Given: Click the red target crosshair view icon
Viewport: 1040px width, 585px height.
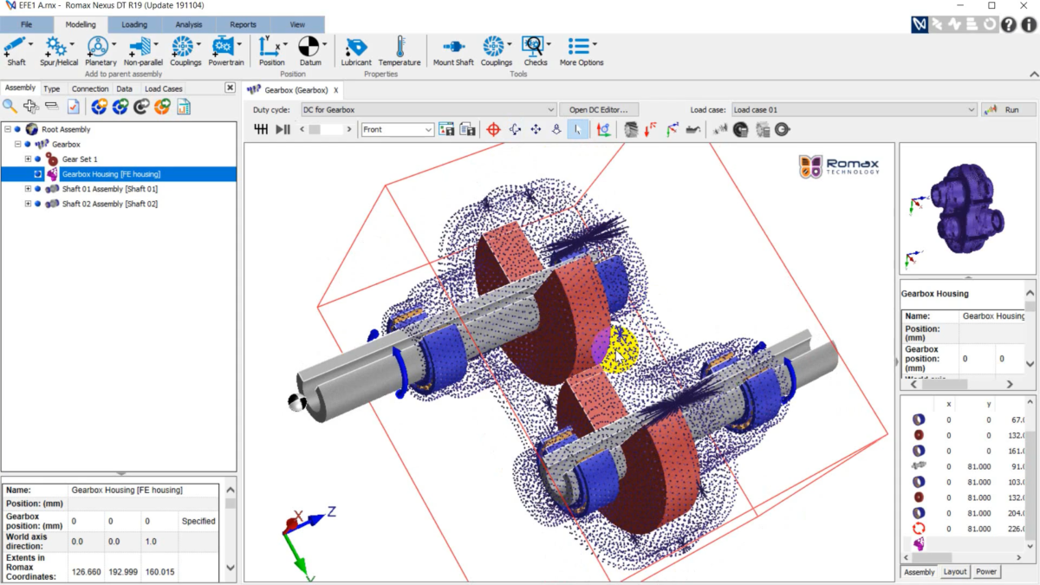Looking at the screenshot, I should point(494,129).
